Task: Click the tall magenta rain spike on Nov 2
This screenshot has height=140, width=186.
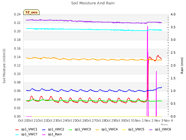Action: (148, 71)
